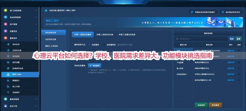
Task: Select the 选择量表包 radio option
Action: point(104,45)
